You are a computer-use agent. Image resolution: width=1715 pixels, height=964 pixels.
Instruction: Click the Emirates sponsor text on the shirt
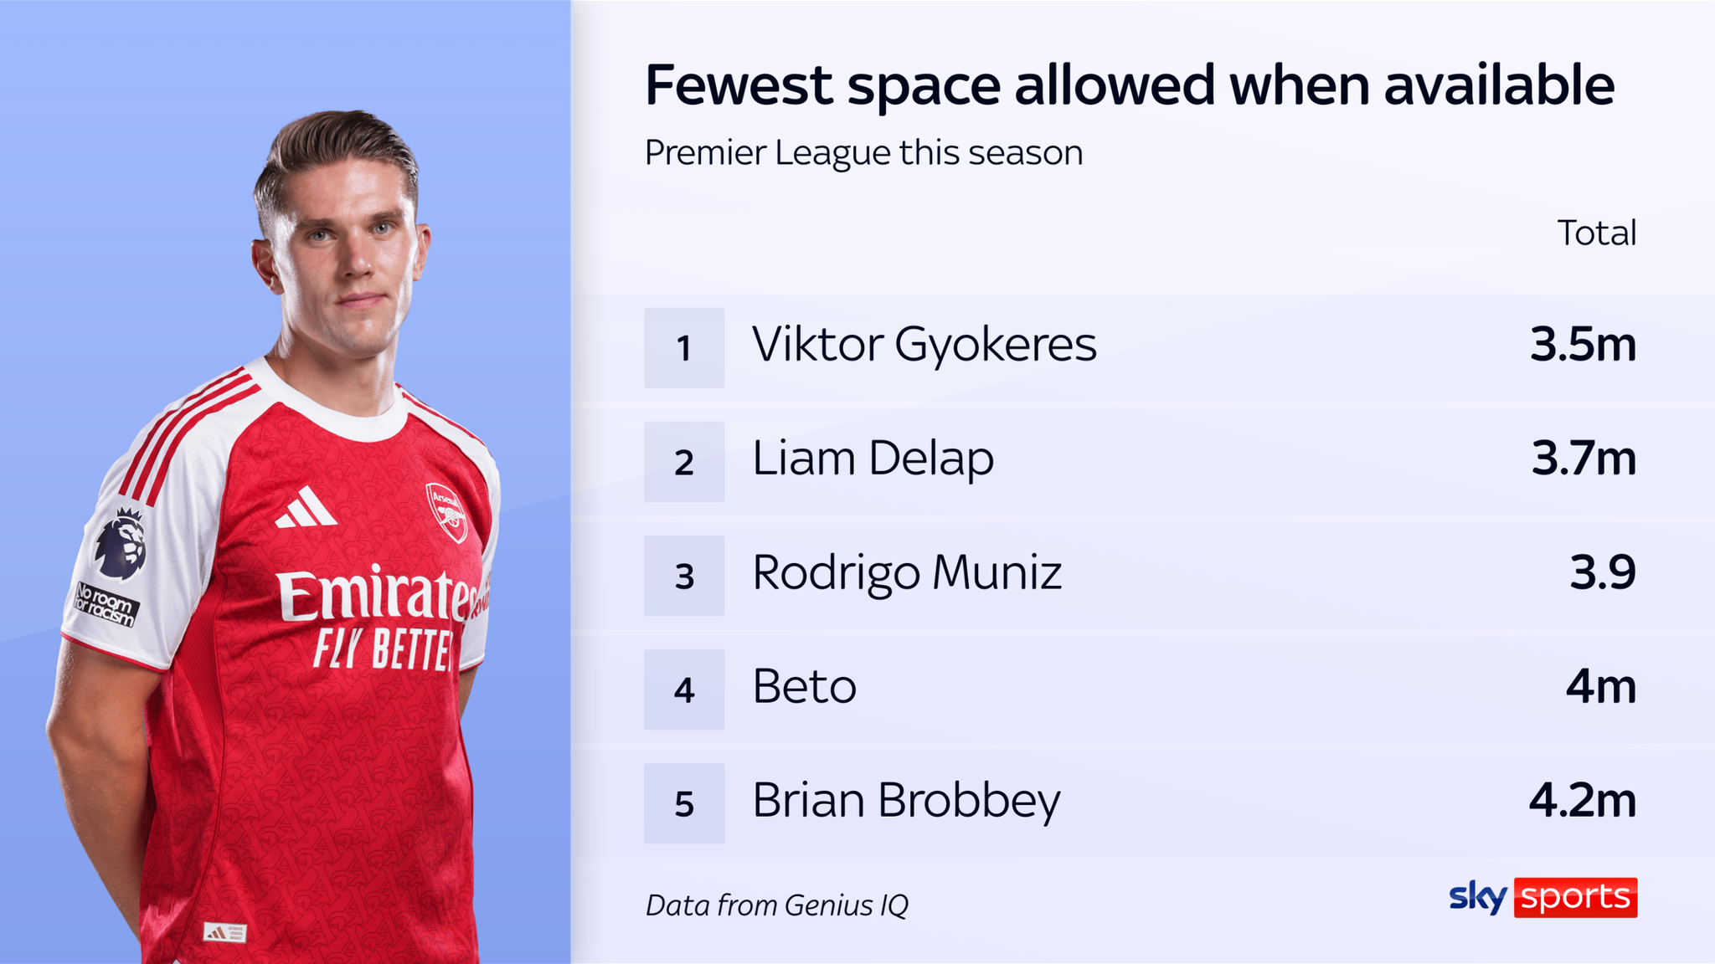click(377, 594)
